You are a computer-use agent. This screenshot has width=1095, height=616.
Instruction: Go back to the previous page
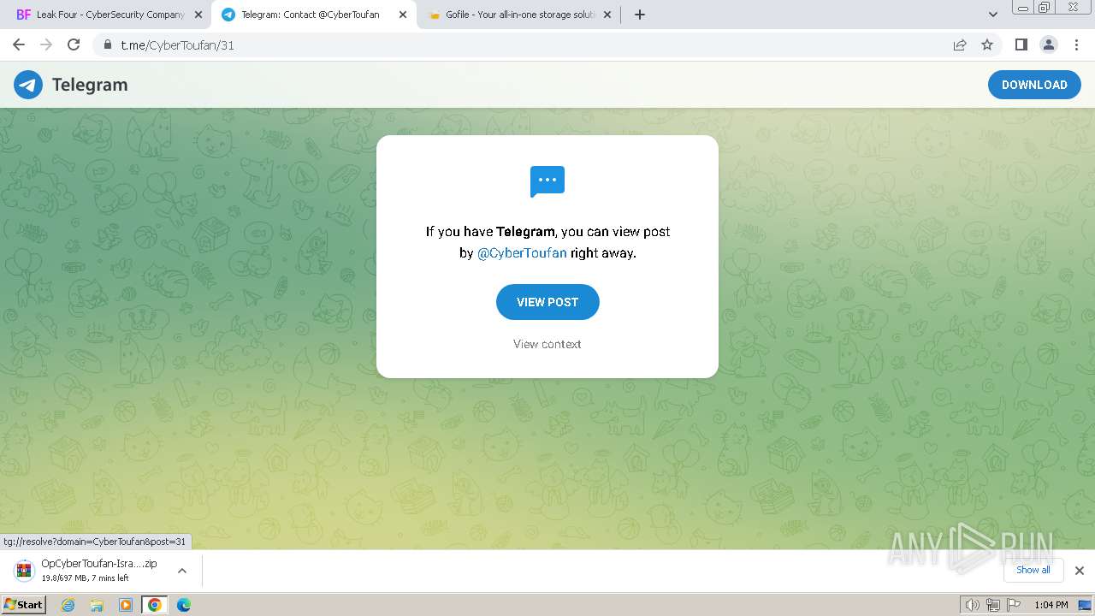19,44
